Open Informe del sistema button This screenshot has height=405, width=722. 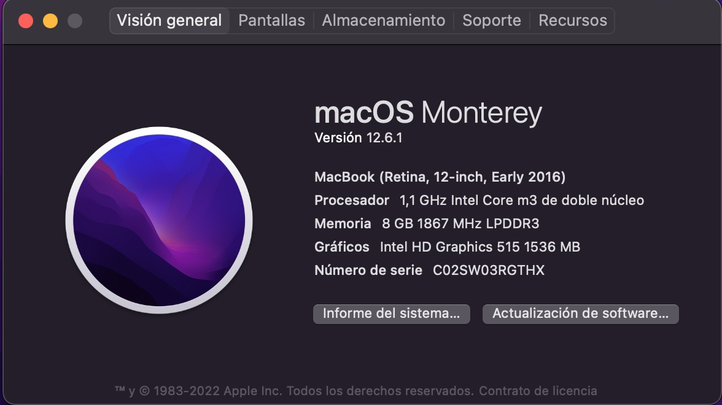[x=392, y=314]
